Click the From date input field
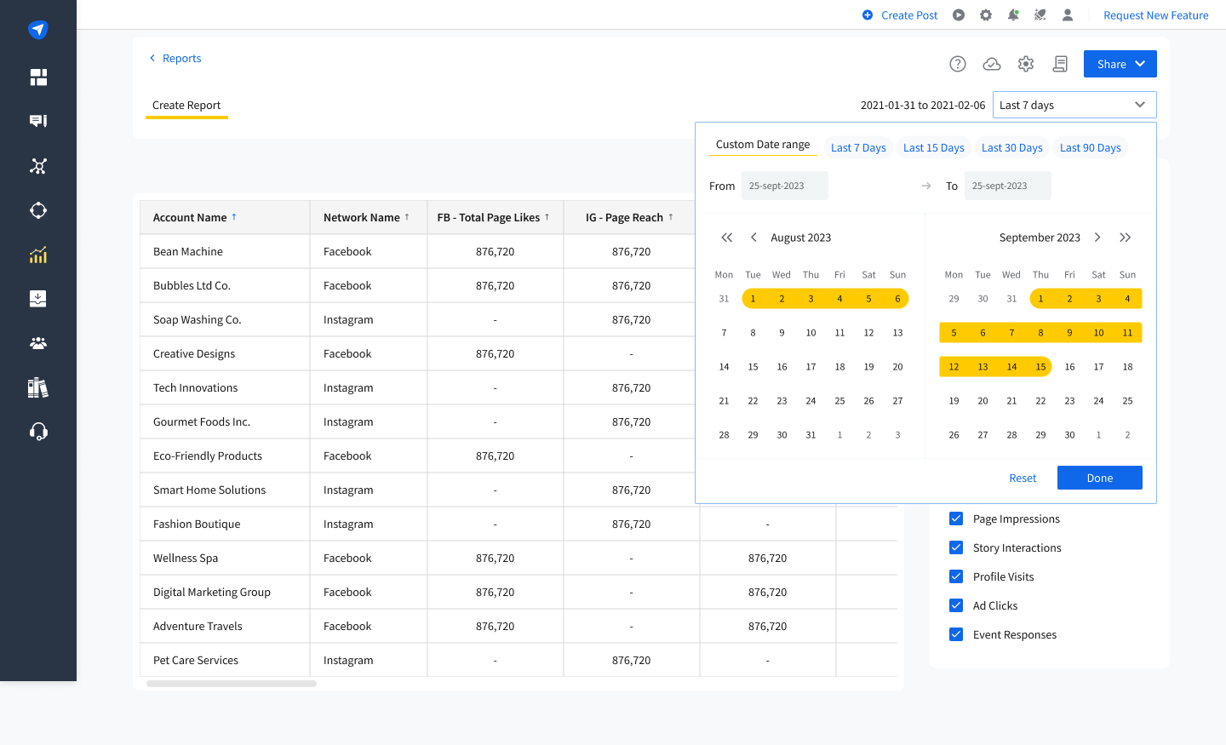Screen dimensions: 1226x745 click(784, 186)
